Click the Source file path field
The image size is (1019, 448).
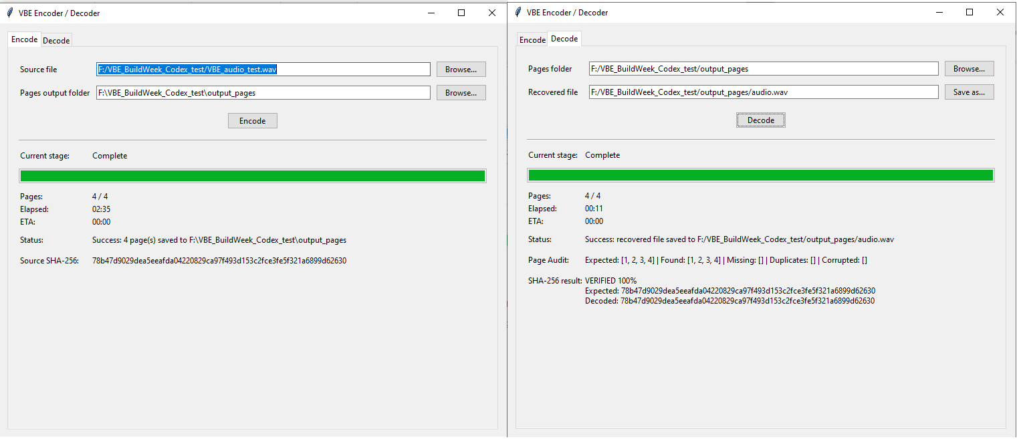click(263, 70)
